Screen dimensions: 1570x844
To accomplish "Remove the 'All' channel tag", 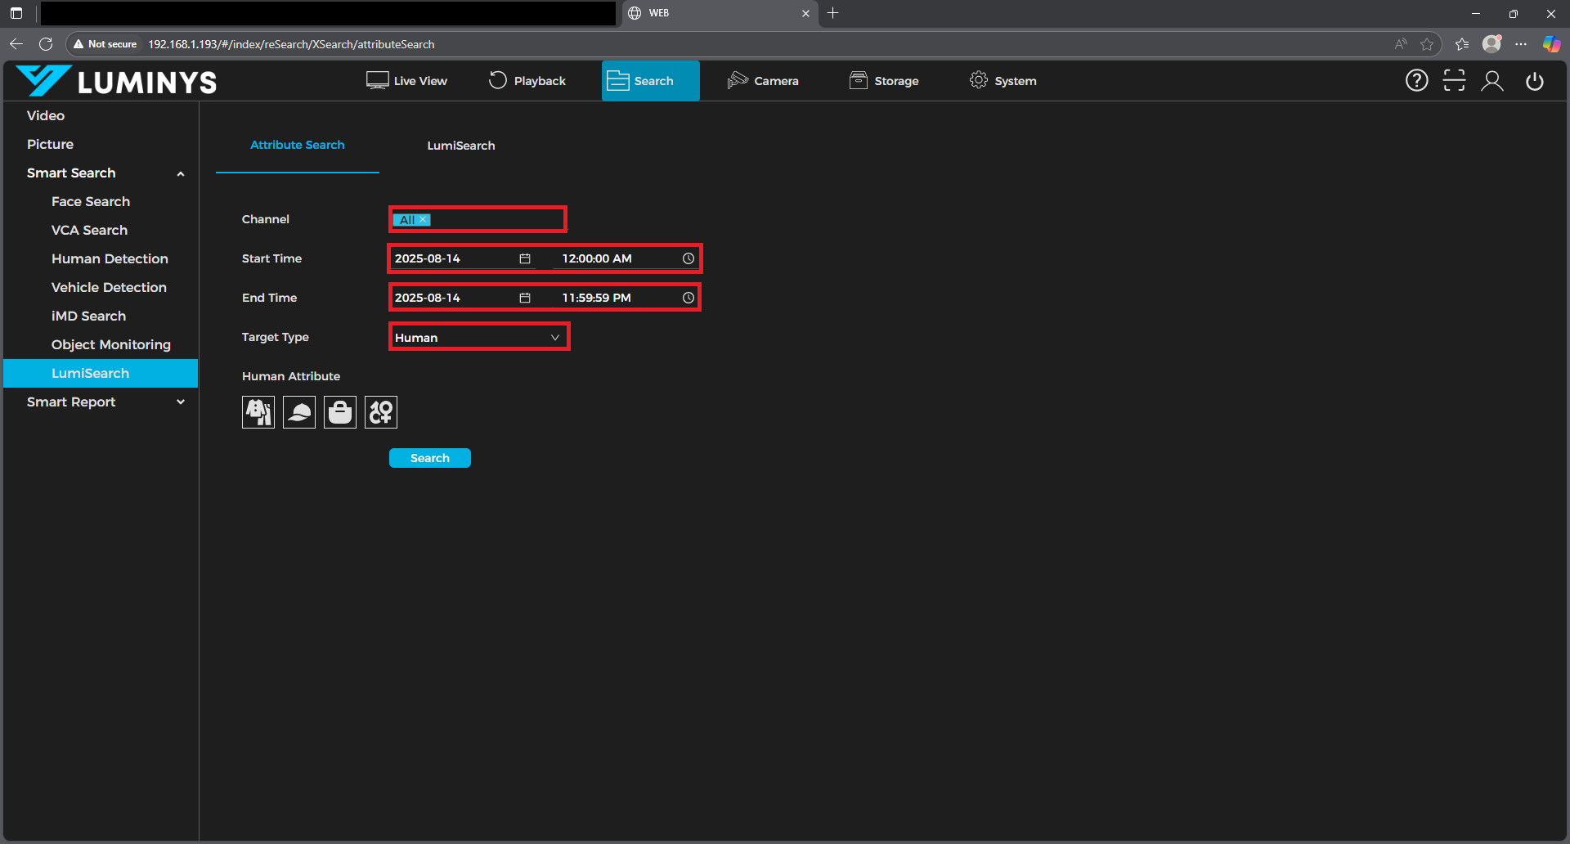I will pos(424,220).
